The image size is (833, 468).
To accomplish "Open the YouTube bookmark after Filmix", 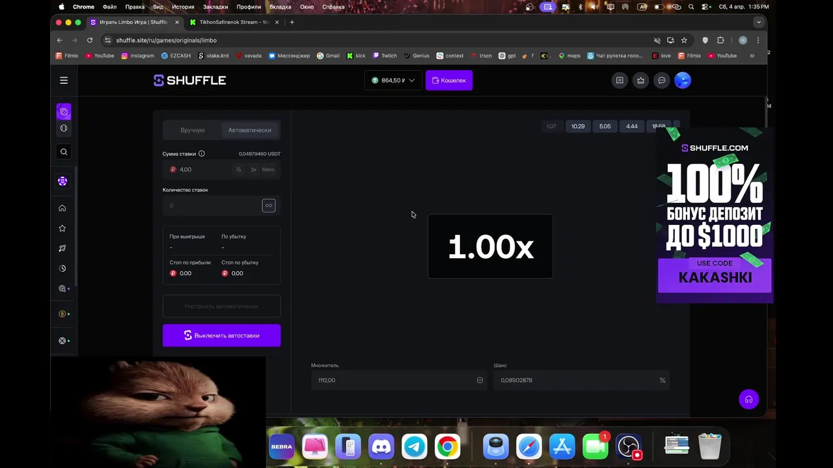I will point(99,56).
